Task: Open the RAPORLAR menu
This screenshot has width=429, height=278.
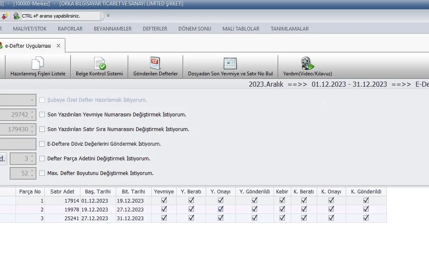Action: (x=70, y=29)
